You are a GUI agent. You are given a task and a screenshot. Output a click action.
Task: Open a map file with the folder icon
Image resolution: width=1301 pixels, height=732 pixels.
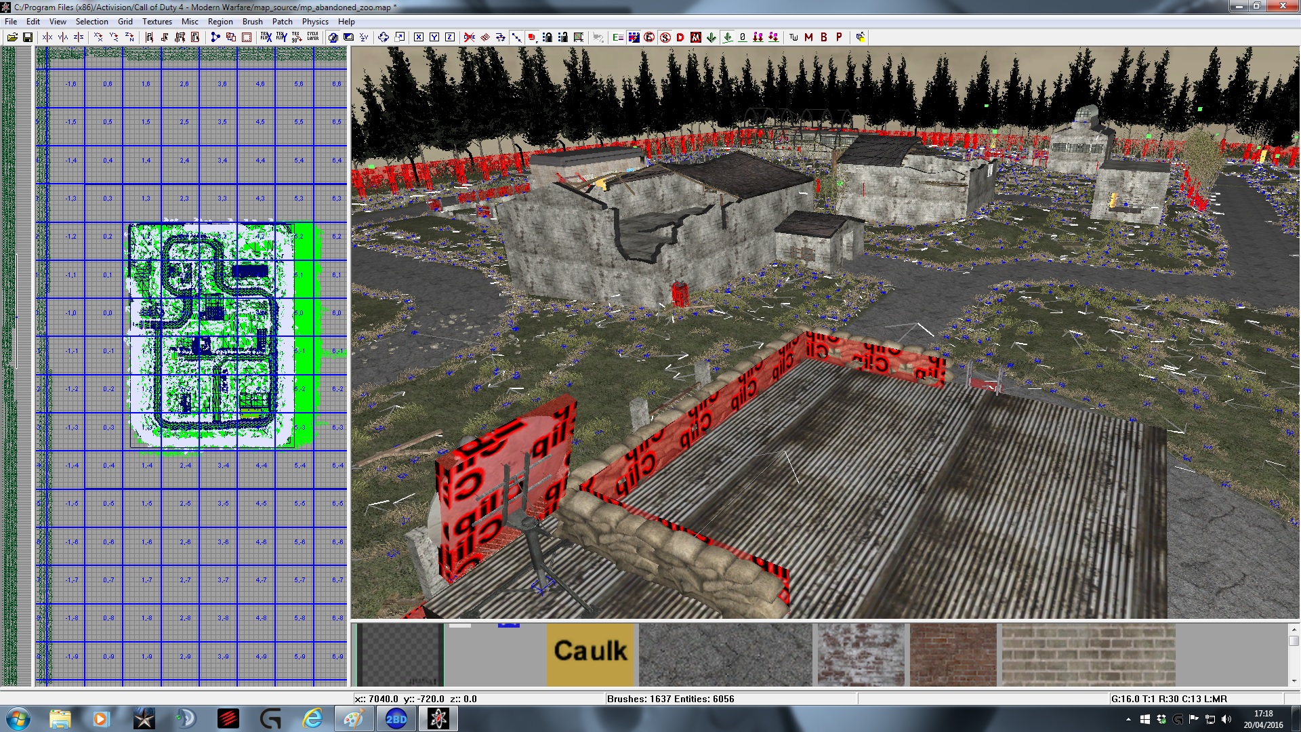tap(12, 37)
